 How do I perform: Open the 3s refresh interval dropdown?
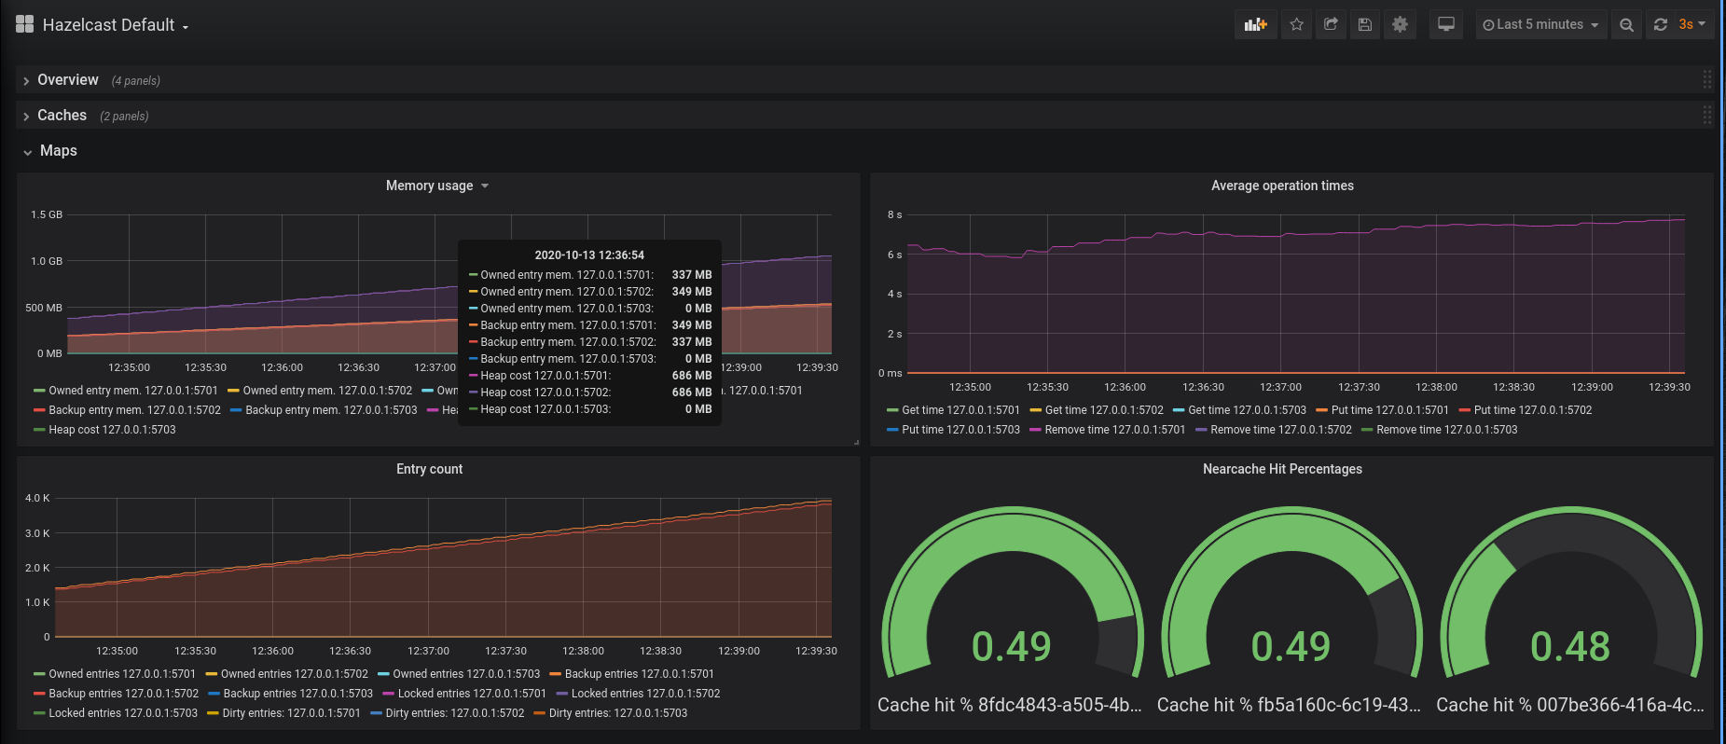1691,25
